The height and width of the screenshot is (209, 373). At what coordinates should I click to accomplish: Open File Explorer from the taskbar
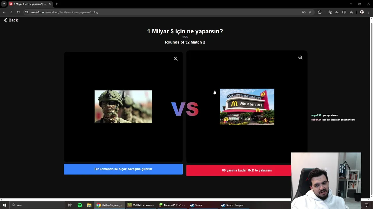coord(89,205)
